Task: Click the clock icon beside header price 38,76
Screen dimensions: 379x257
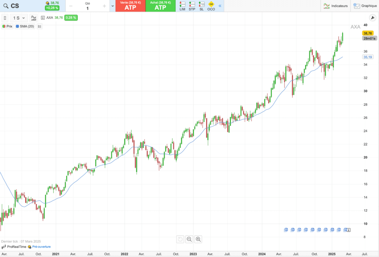Action: pyautogui.click(x=47, y=3)
